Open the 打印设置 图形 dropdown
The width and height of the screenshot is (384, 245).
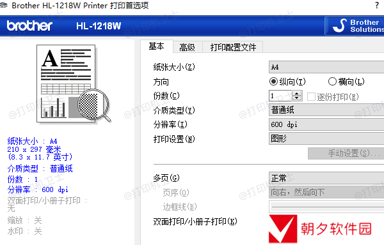coord(326,138)
